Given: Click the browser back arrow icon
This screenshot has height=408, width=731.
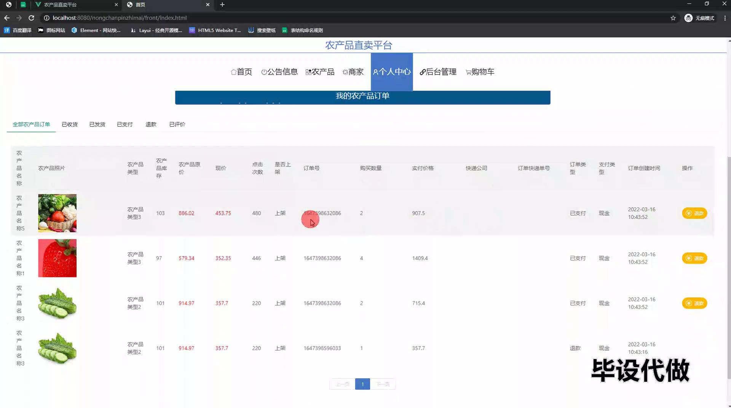Looking at the screenshot, I should [x=7, y=18].
